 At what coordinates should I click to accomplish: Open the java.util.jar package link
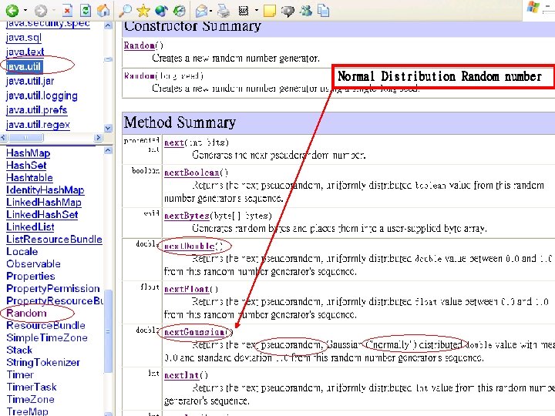(30, 81)
